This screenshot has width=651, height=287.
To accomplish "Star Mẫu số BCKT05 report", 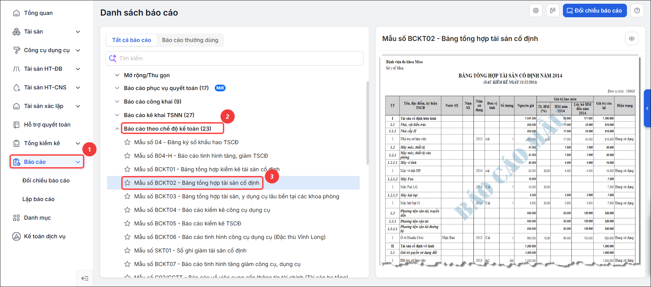I will pyautogui.click(x=127, y=223).
